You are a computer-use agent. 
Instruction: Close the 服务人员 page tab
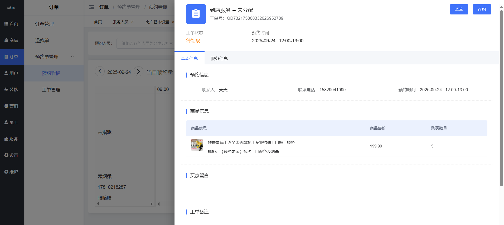(133, 22)
